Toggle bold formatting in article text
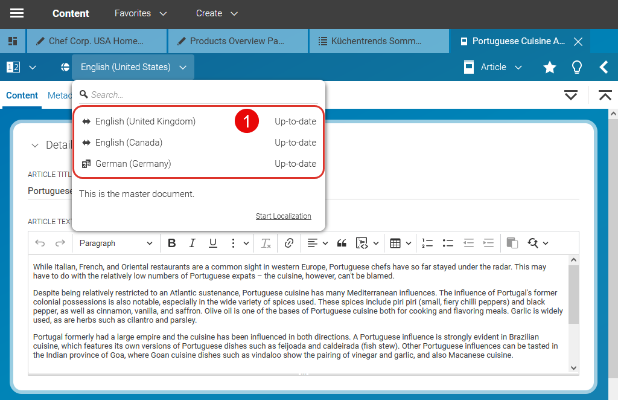The width and height of the screenshot is (618, 400). (172, 243)
